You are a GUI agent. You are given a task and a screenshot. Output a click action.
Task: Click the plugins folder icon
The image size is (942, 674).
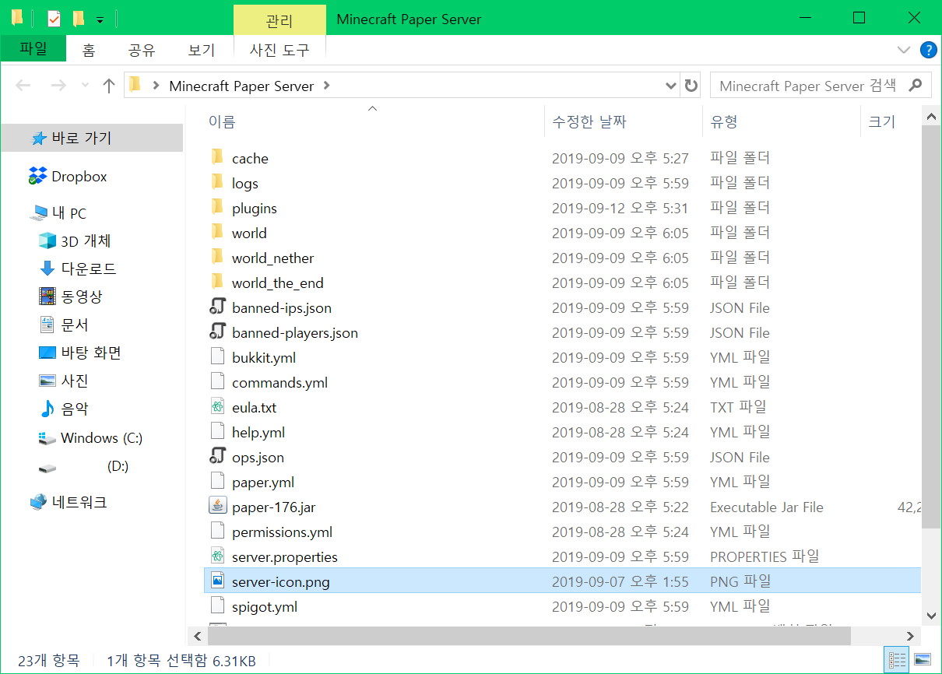pos(218,208)
